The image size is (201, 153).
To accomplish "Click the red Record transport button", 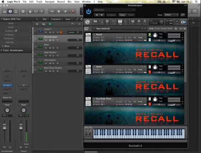I will (x=73, y=12).
